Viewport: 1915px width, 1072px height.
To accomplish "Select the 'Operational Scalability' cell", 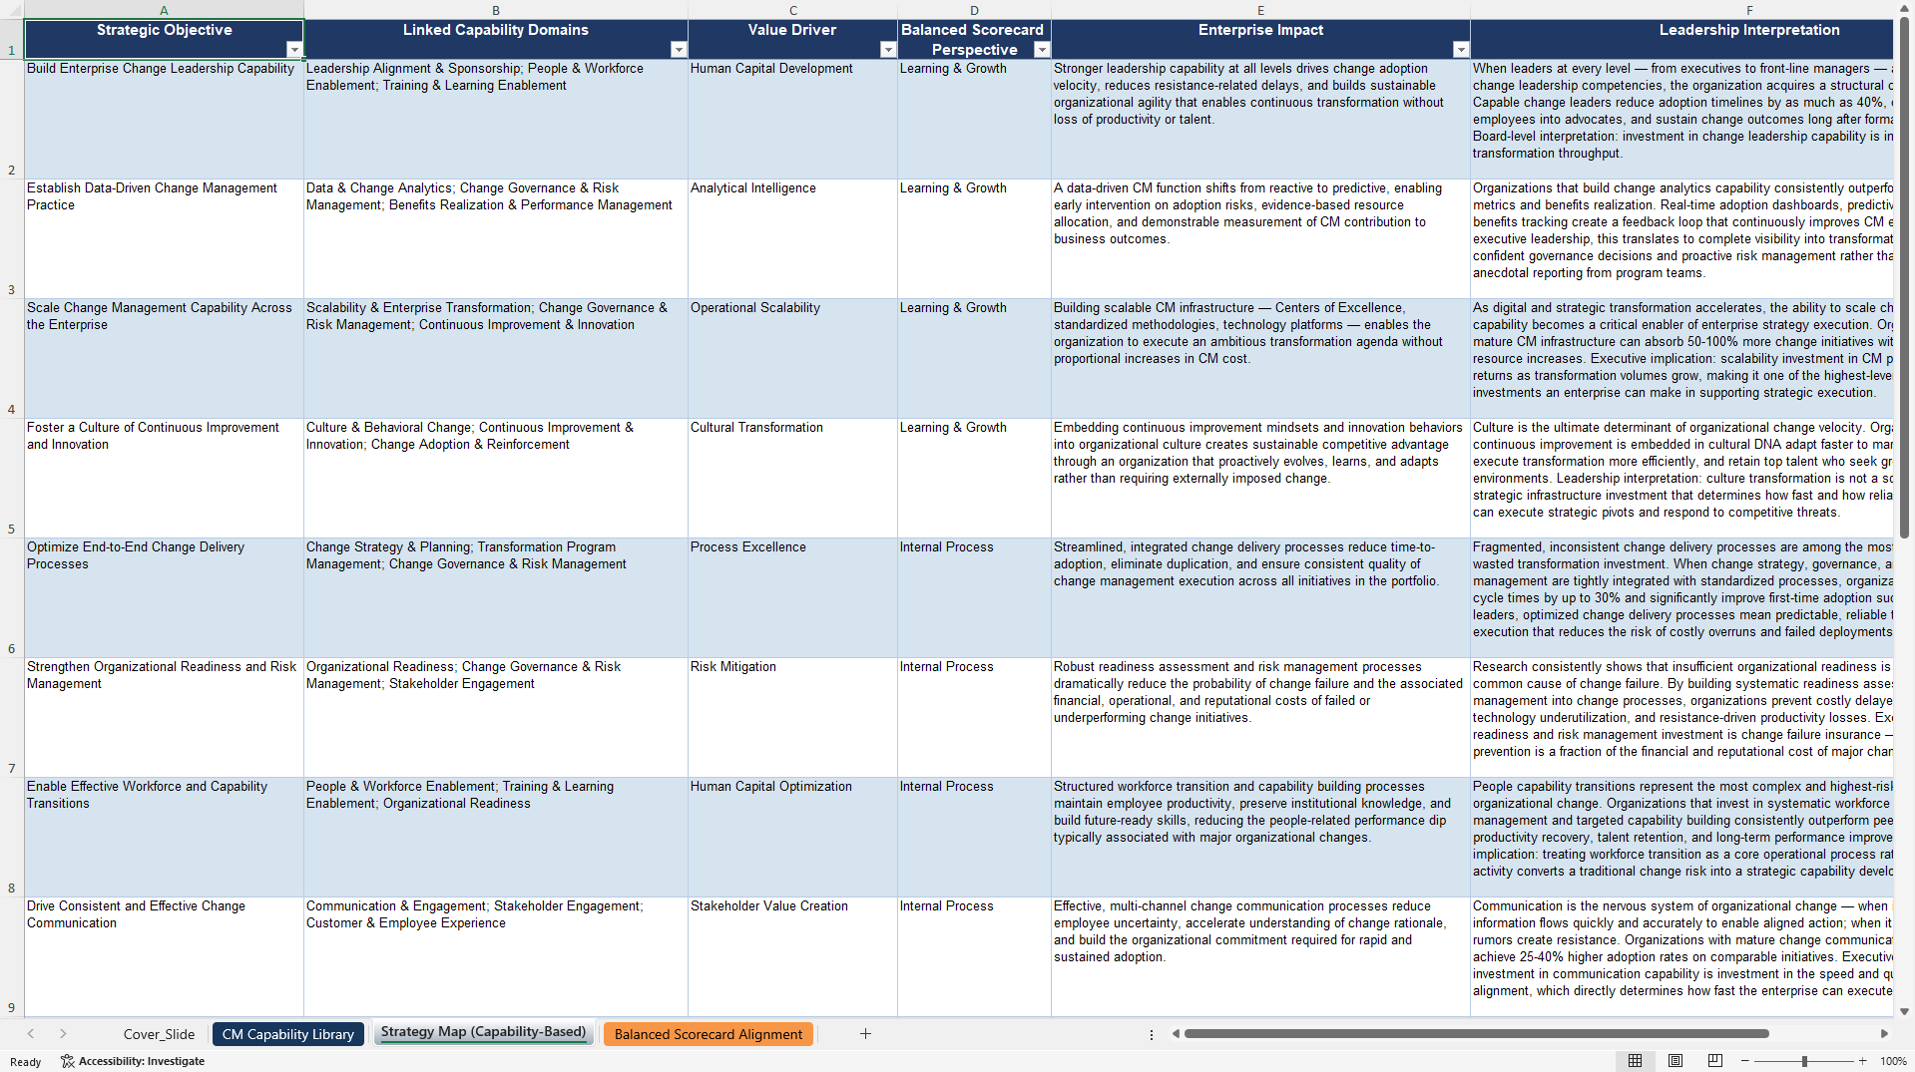I will (792, 359).
